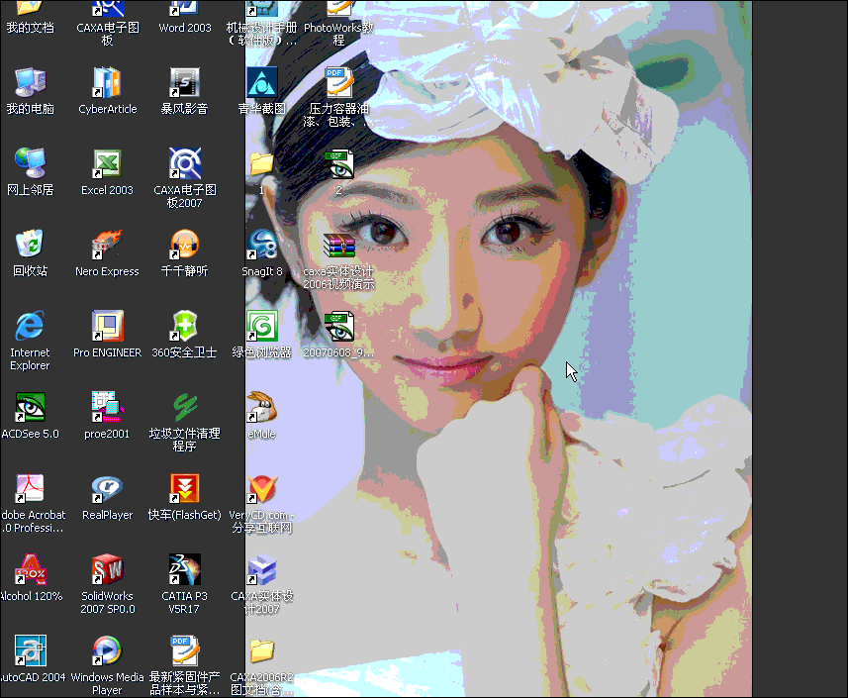Open the eMule shortcut icon

tap(262, 407)
